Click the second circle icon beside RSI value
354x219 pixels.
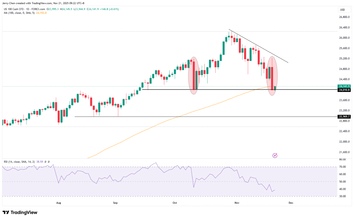[x=49, y=162]
